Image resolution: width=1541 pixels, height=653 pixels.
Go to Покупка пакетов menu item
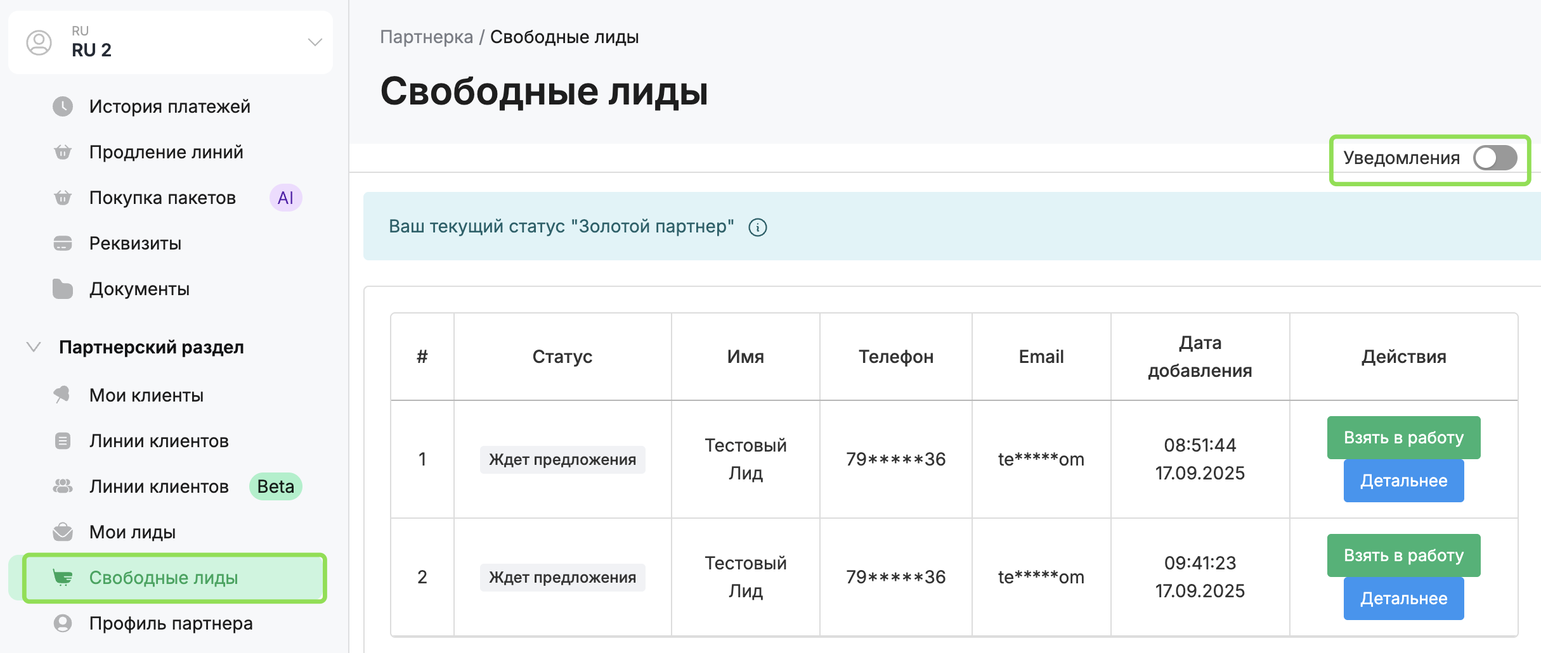click(162, 198)
